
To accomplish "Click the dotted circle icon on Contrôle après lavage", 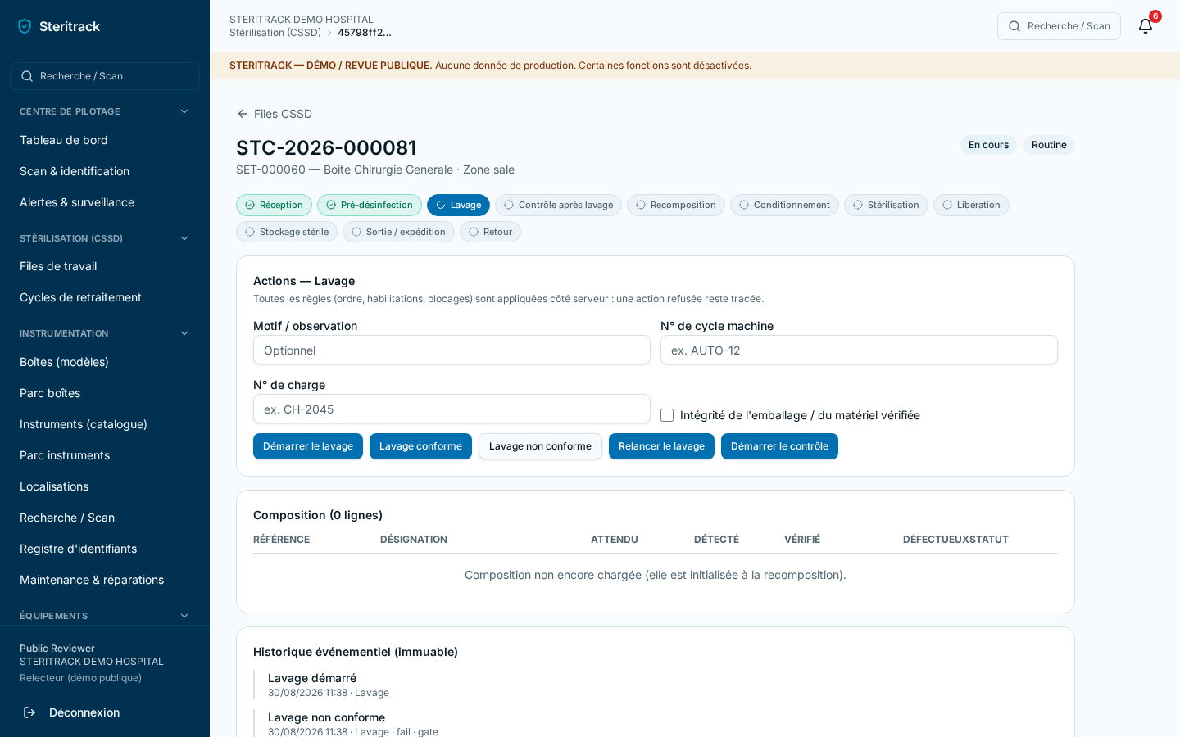I will pyautogui.click(x=509, y=205).
